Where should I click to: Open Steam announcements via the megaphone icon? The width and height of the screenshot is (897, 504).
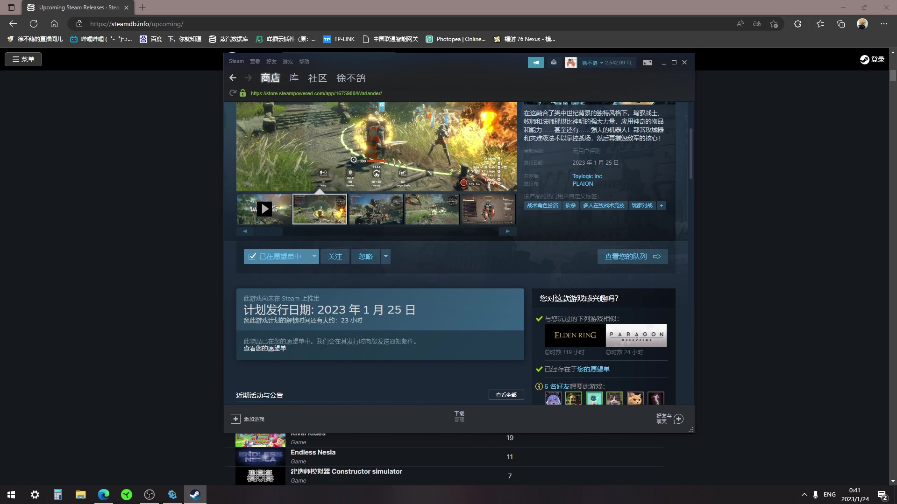point(536,63)
